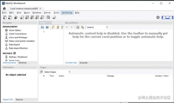Toggle the left sidebar panel

164,18
